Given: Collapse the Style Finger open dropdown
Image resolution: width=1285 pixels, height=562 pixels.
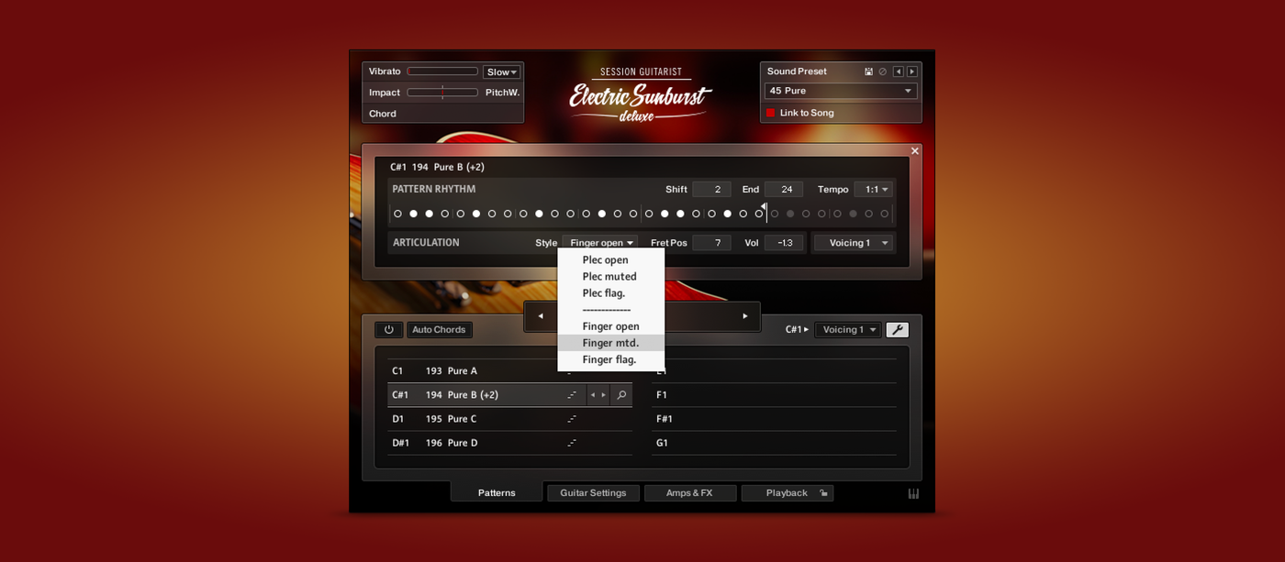Looking at the screenshot, I should [600, 243].
